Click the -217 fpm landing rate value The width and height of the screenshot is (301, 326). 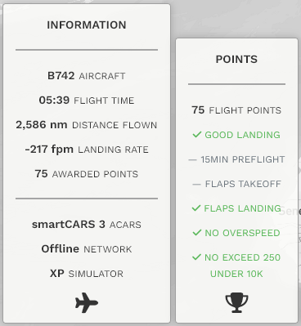tap(49, 150)
